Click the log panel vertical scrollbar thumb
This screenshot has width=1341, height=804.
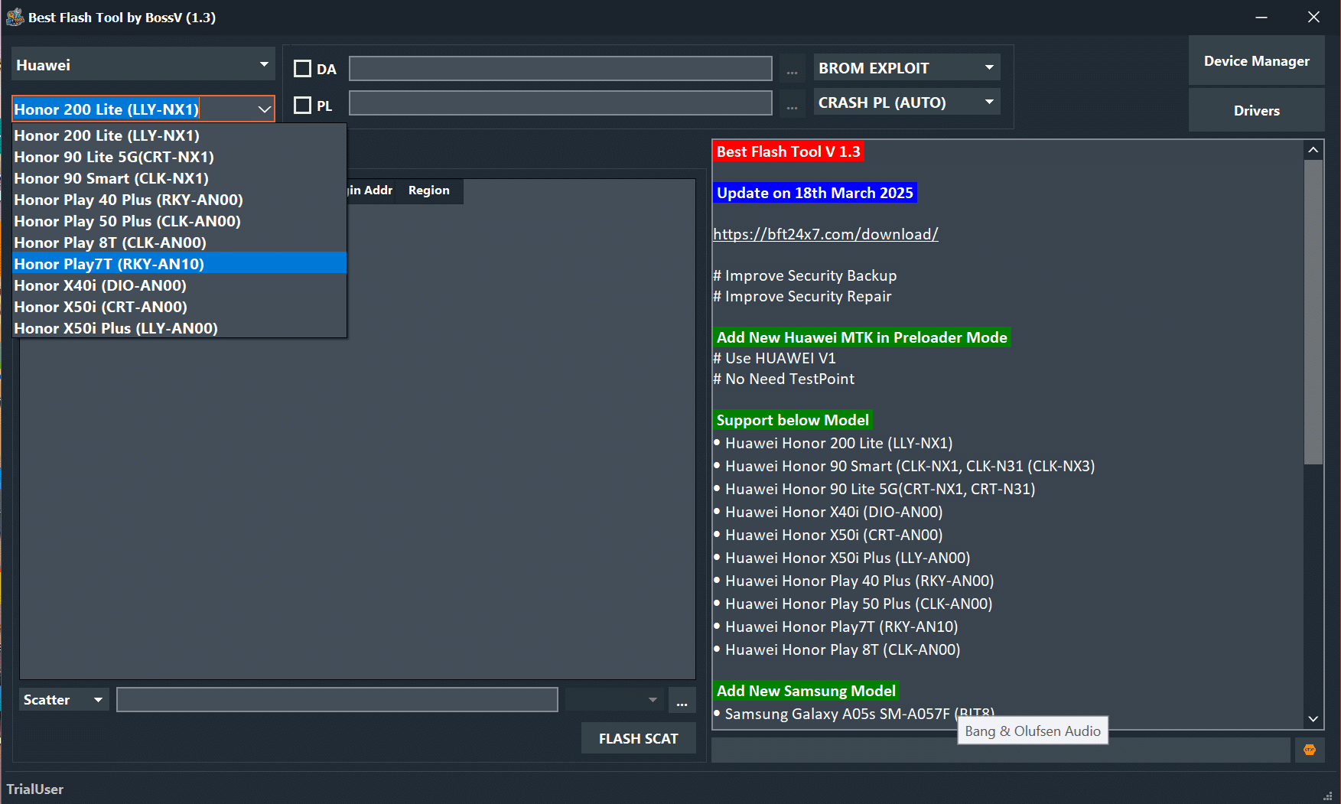pos(1313,312)
